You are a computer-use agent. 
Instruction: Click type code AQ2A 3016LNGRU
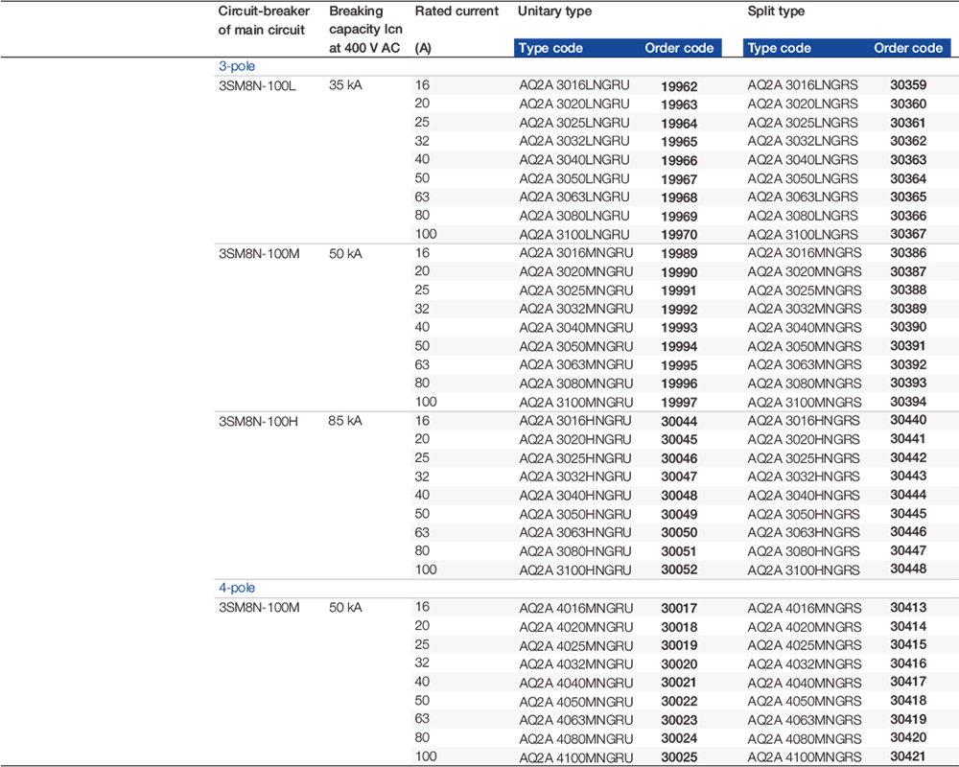pos(574,86)
